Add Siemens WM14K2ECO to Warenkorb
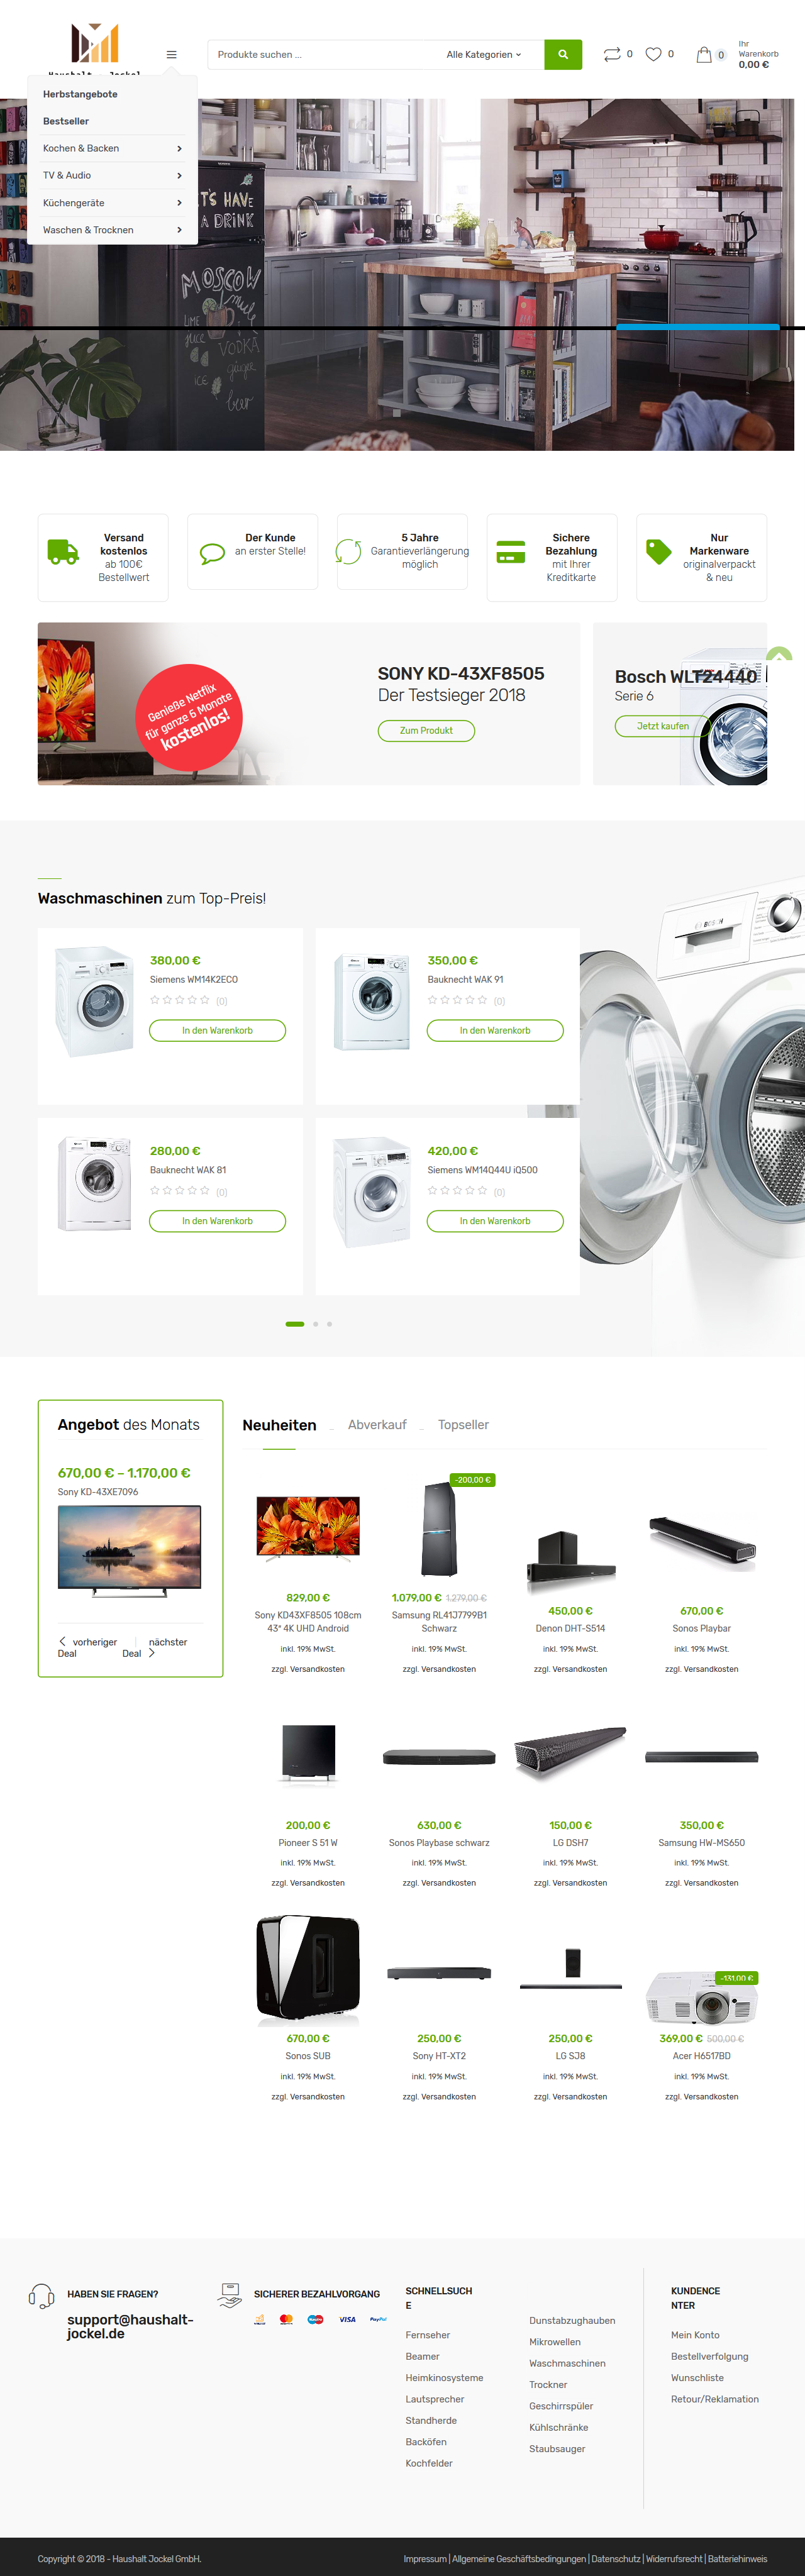805x2576 pixels. (217, 1030)
